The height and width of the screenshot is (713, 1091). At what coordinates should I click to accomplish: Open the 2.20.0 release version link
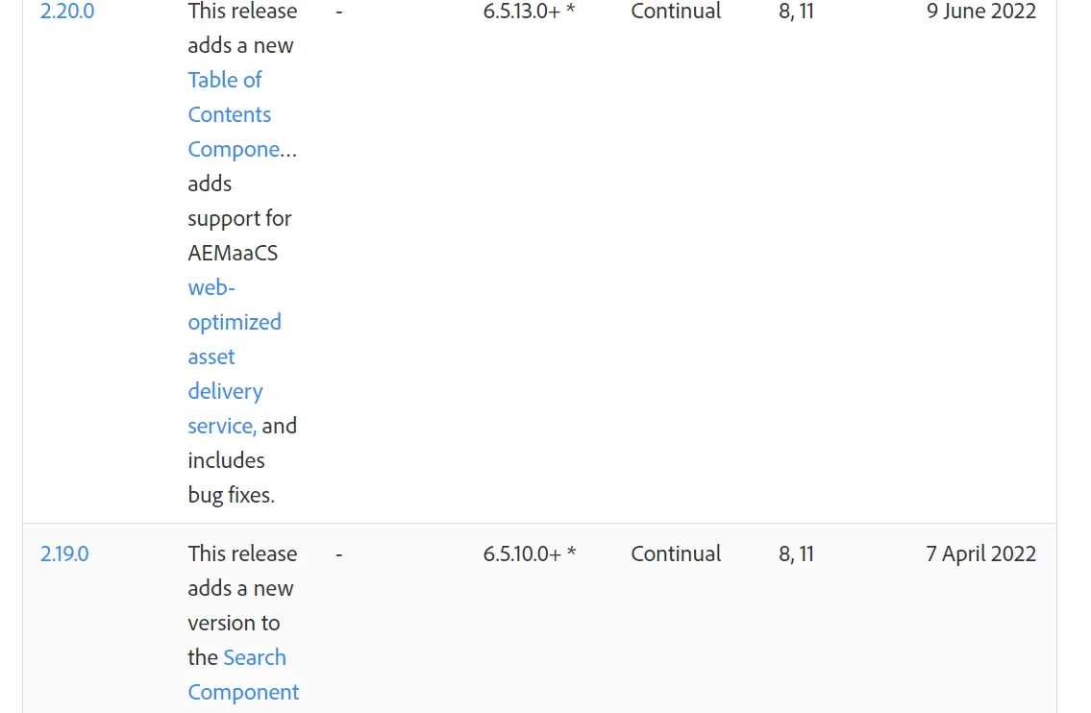pos(66,12)
